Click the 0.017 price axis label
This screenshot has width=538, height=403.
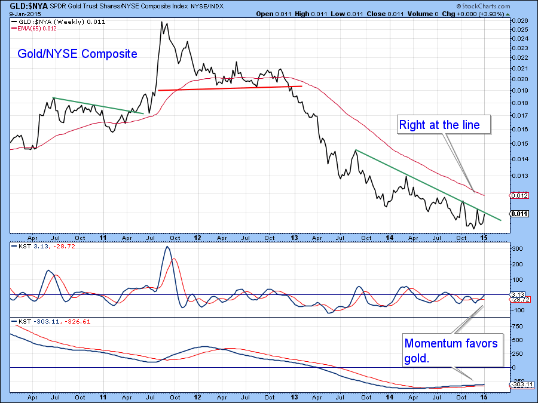pyautogui.click(x=519, y=115)
